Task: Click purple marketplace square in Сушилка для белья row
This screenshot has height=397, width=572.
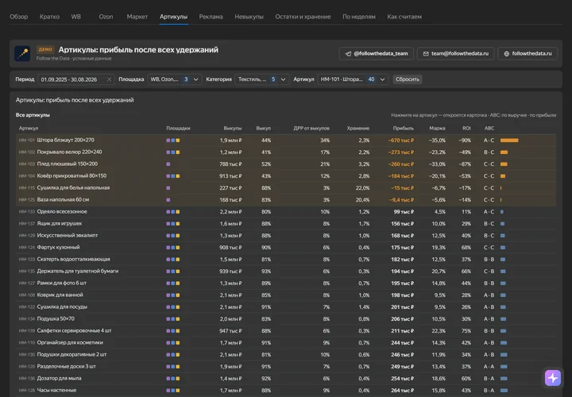Action: click(x=168, y=188)
